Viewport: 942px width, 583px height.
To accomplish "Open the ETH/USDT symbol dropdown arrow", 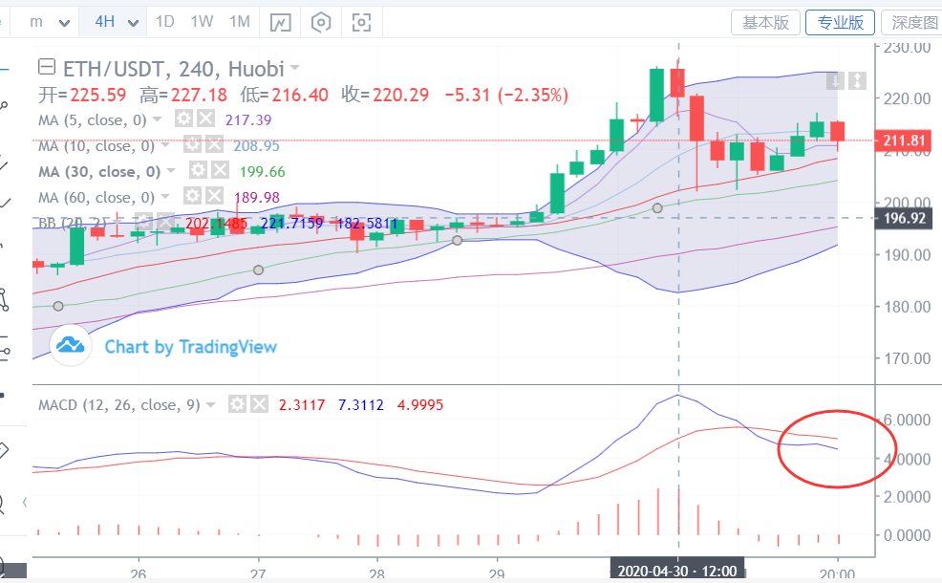I will (295, 68).
